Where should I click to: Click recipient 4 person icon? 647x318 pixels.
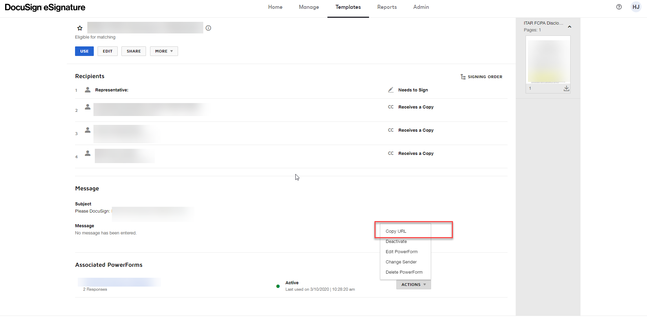pos(88,153)
